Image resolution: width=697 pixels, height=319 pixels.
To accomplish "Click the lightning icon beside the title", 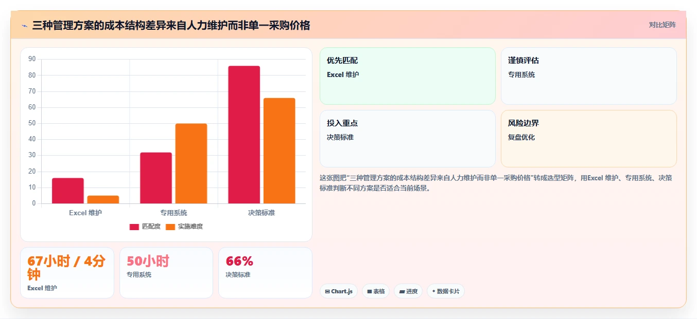I will tap(25, 26).
